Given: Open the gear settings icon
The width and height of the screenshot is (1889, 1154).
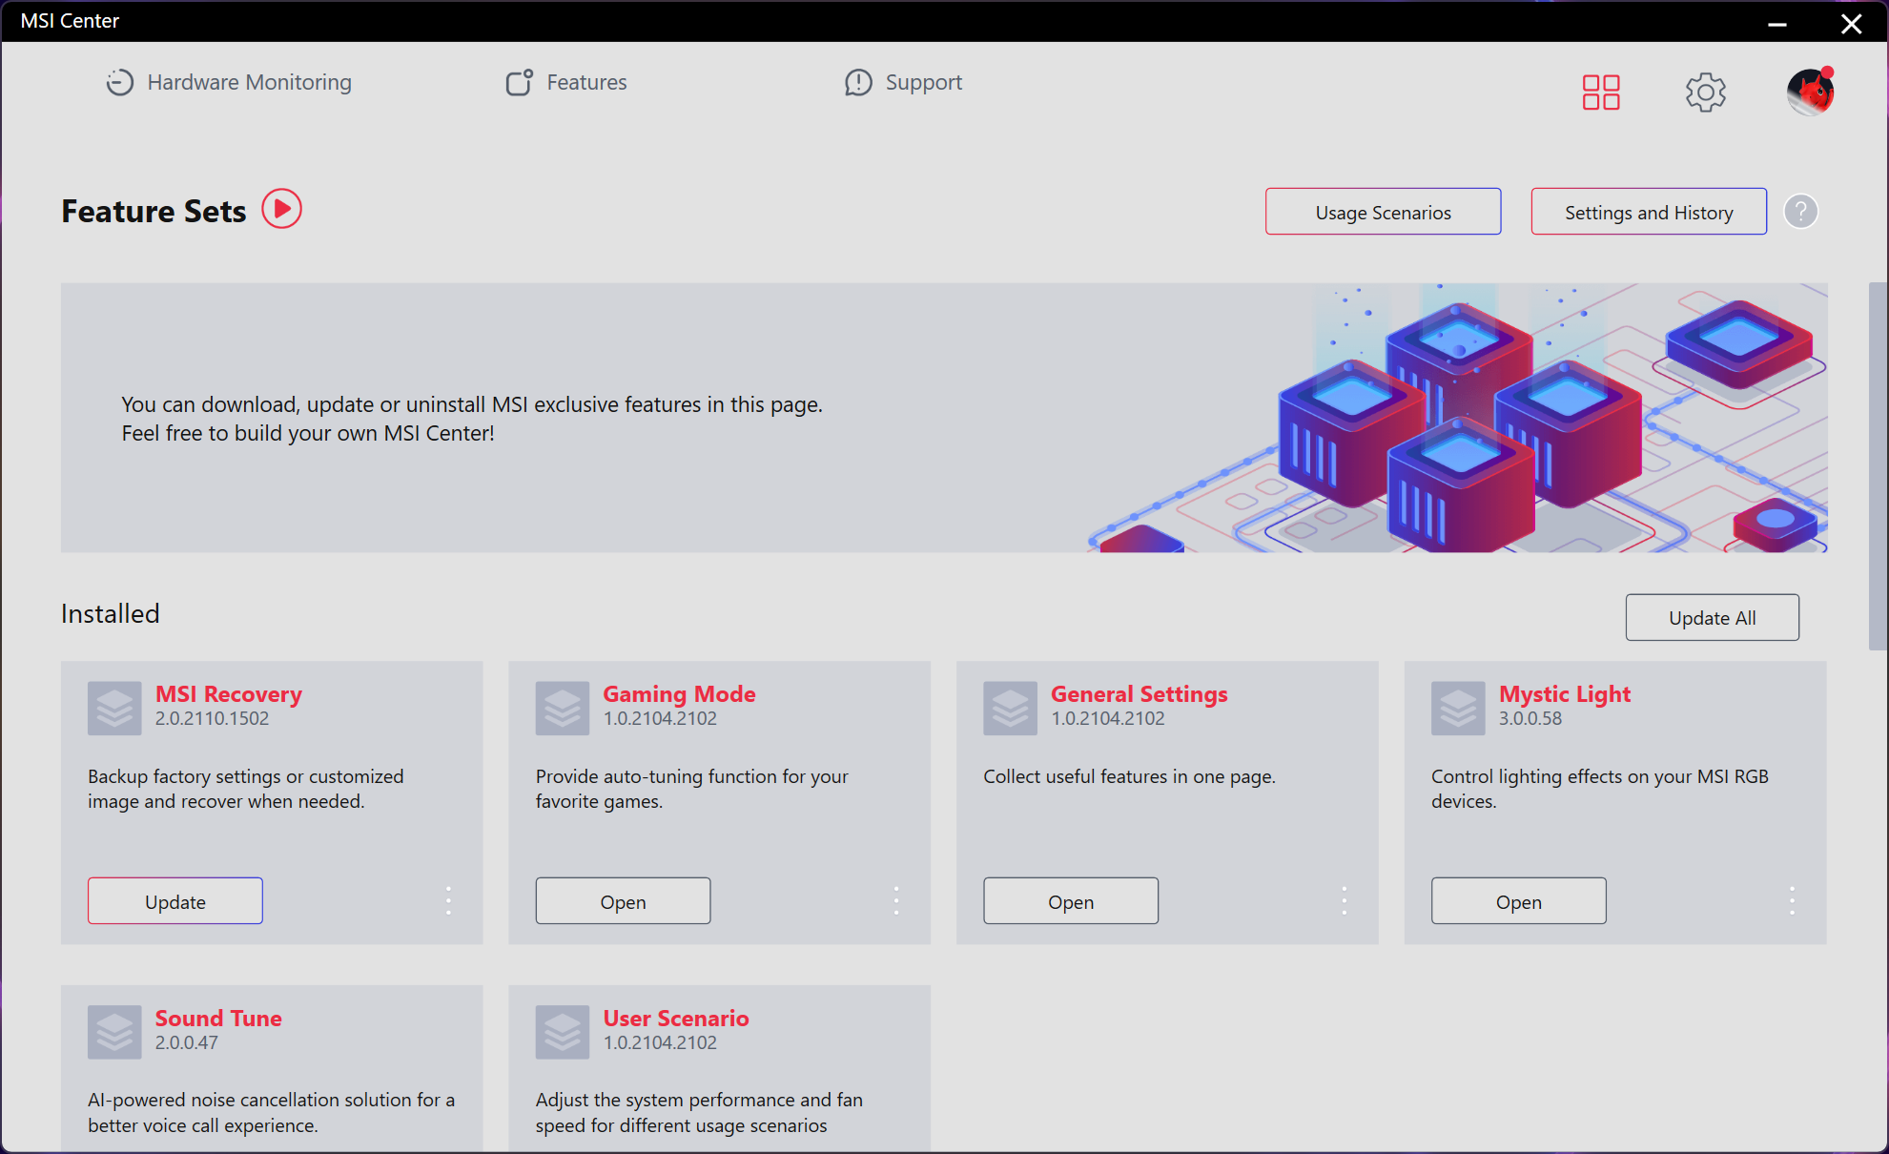Looking at the screenshot, I should pyautogui.click(x=1705, y=93).
